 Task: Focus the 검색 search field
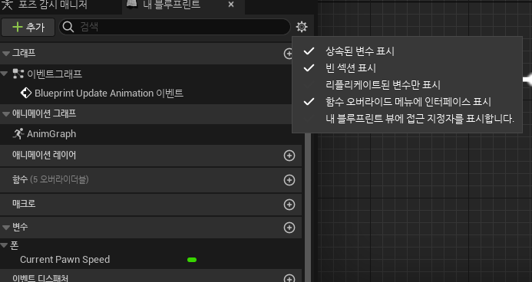pyautogui.click(x=175, y=27)
